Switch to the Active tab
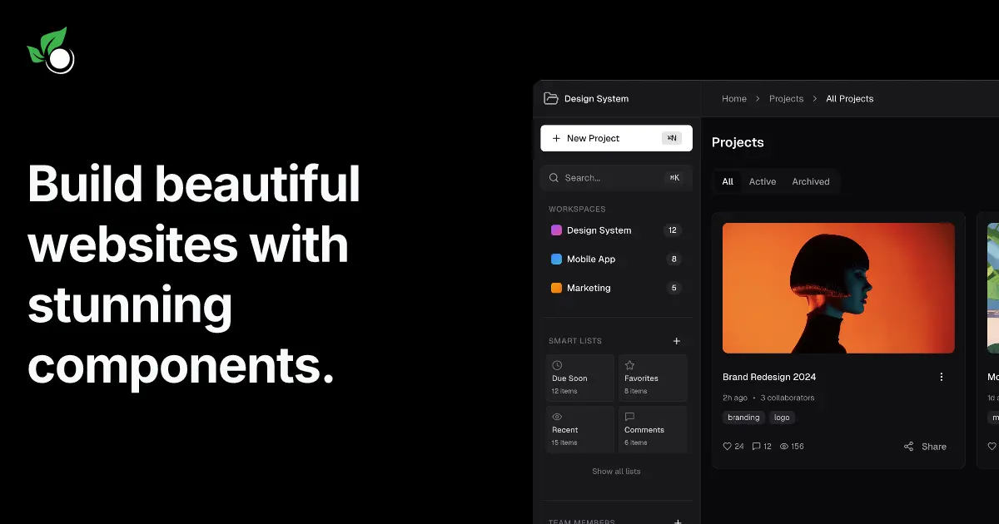The width and height of the screenshot is (999, 524). pos(763,181)
